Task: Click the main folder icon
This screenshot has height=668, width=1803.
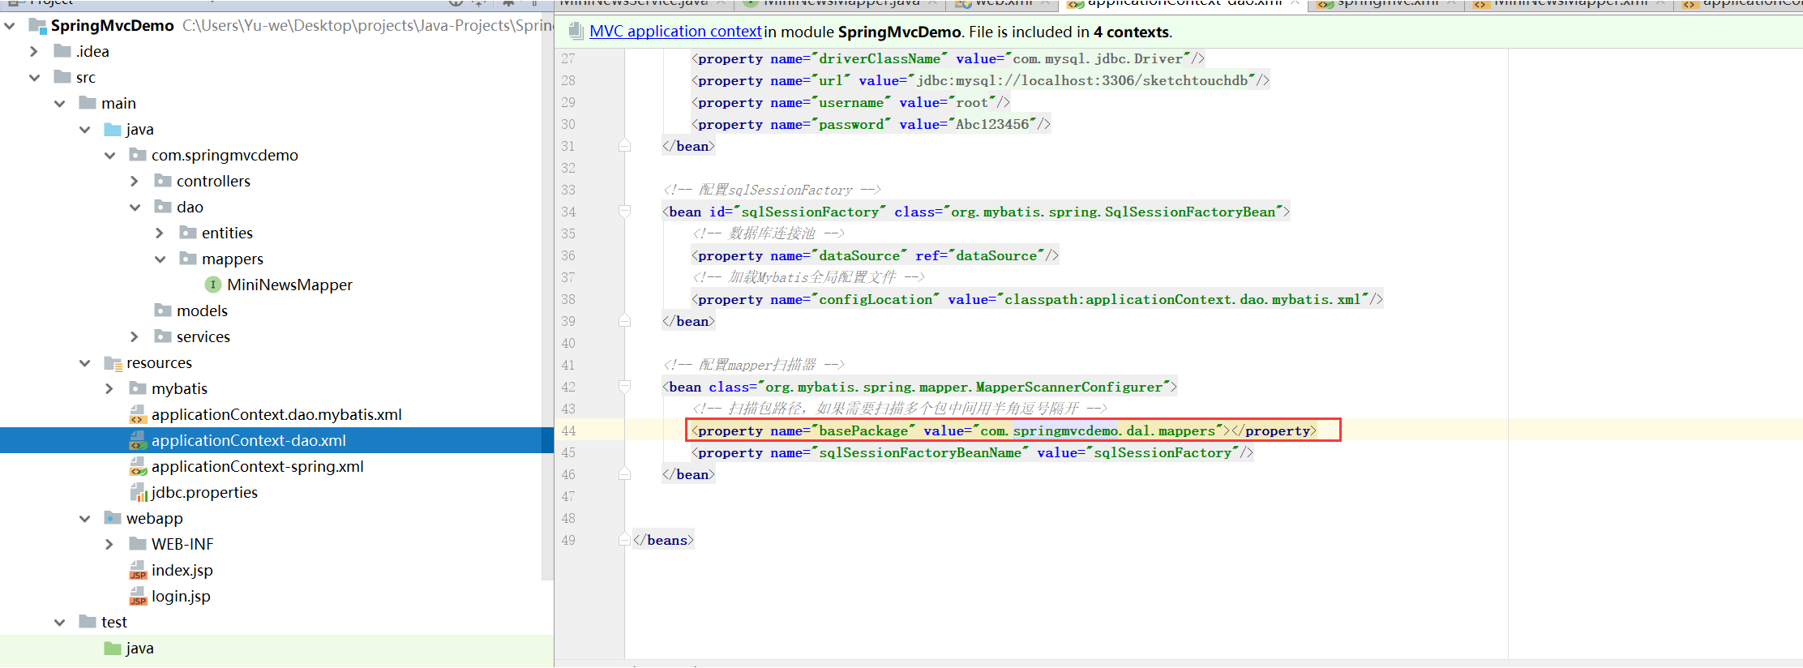Action: coord(88,103)
